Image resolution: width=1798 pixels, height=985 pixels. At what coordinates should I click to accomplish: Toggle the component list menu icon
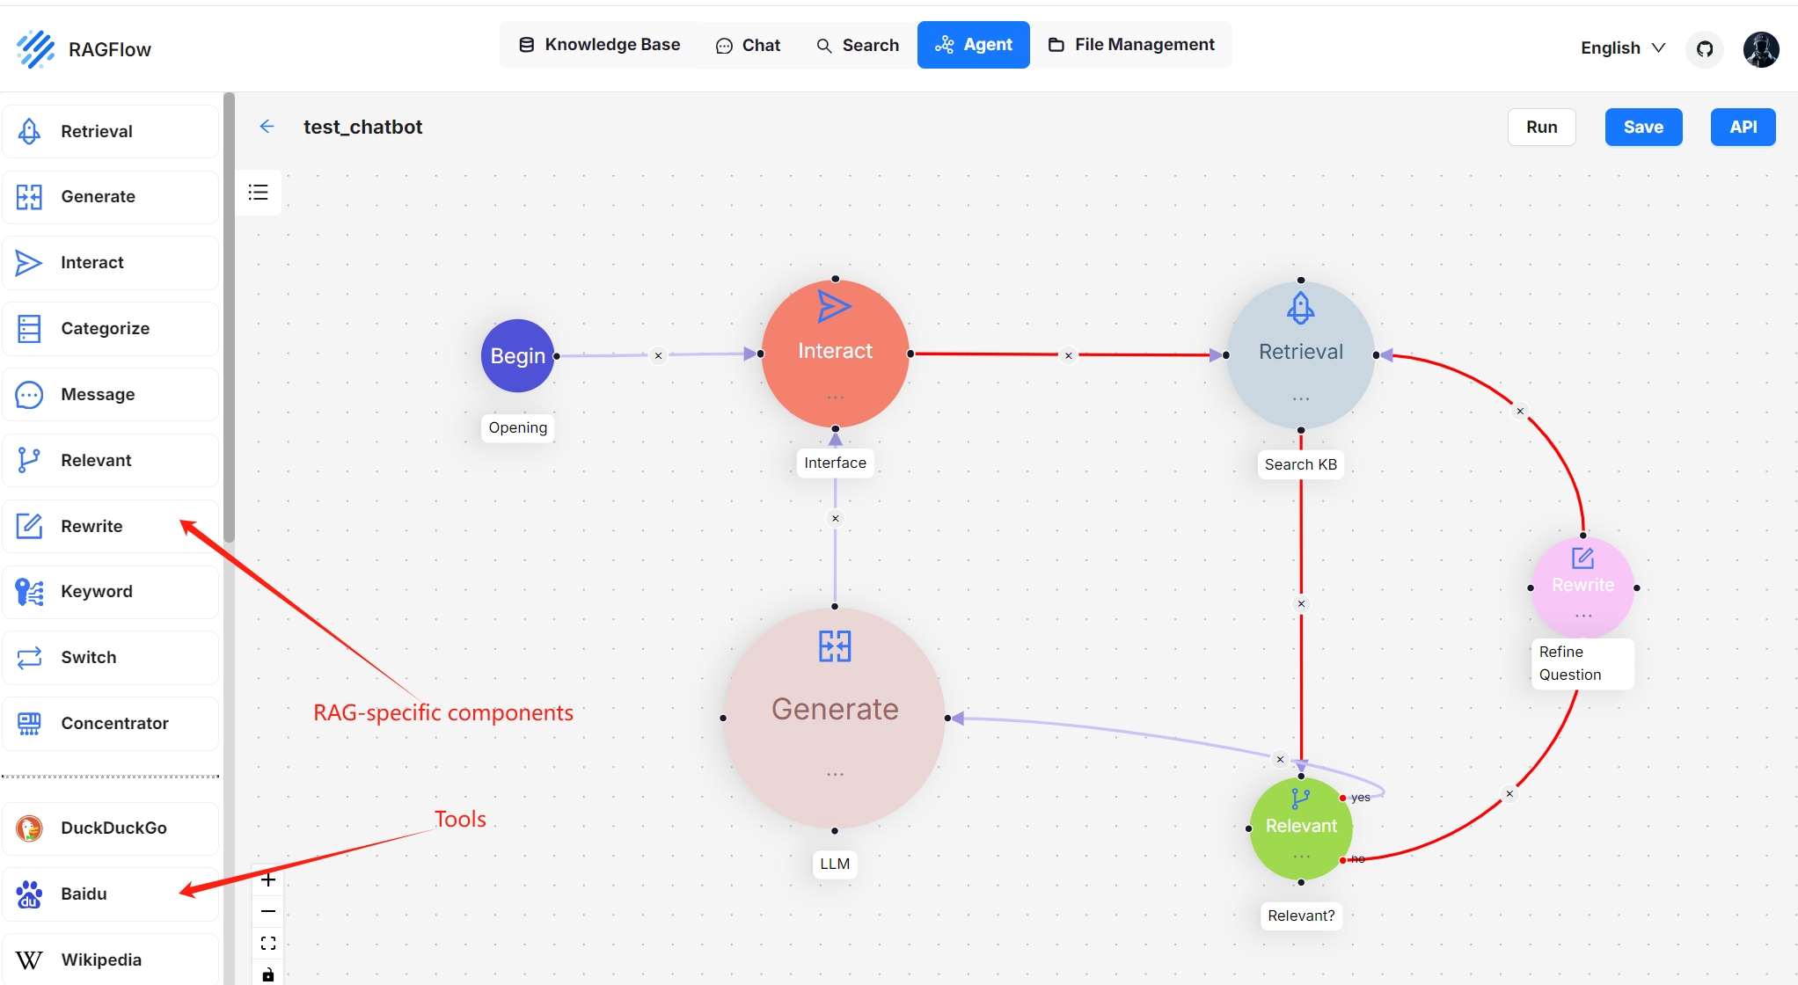[x=259, y=193]
